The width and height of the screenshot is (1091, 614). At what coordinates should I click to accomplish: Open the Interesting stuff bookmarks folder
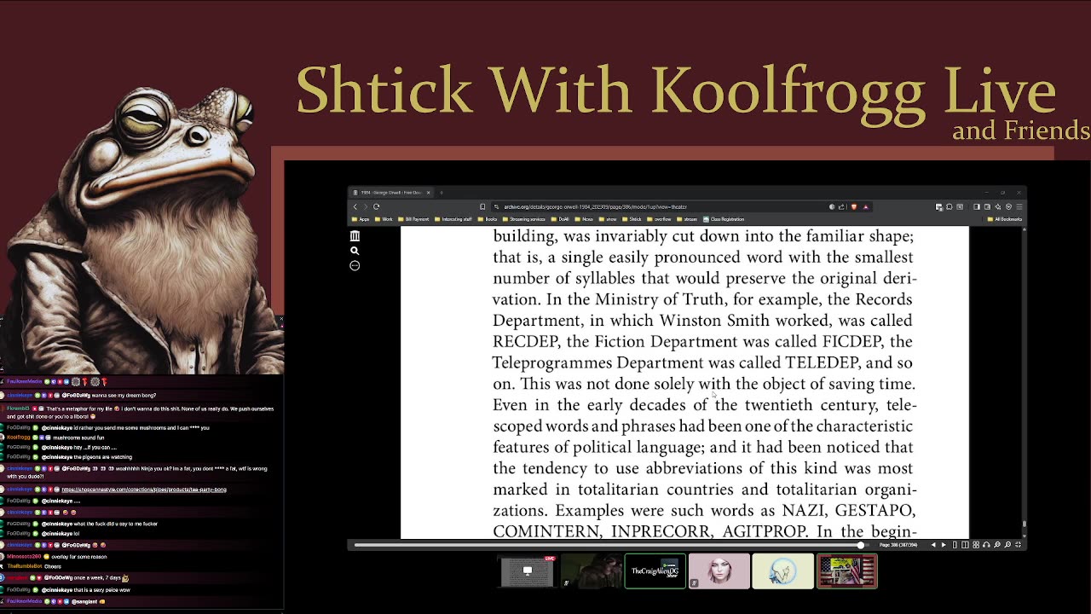point(453,219)
